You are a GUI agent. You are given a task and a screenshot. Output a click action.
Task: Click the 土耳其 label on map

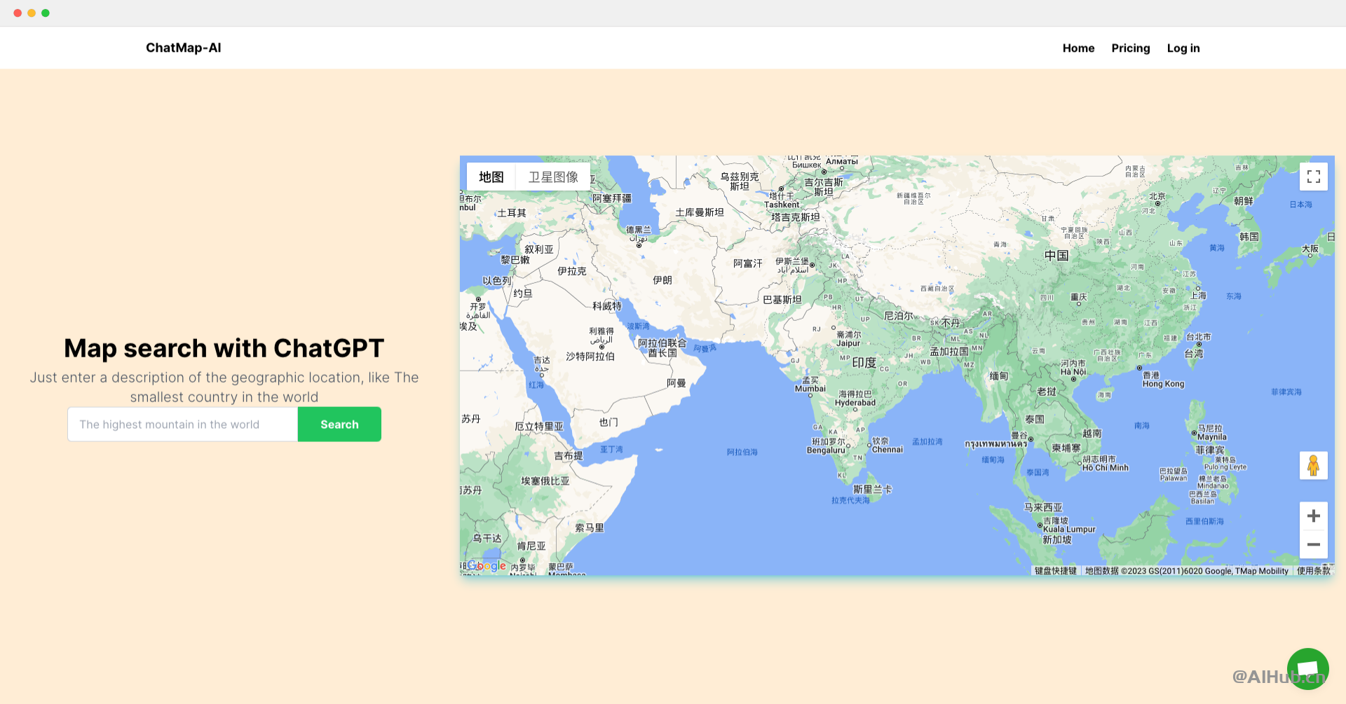pos(512,213)
